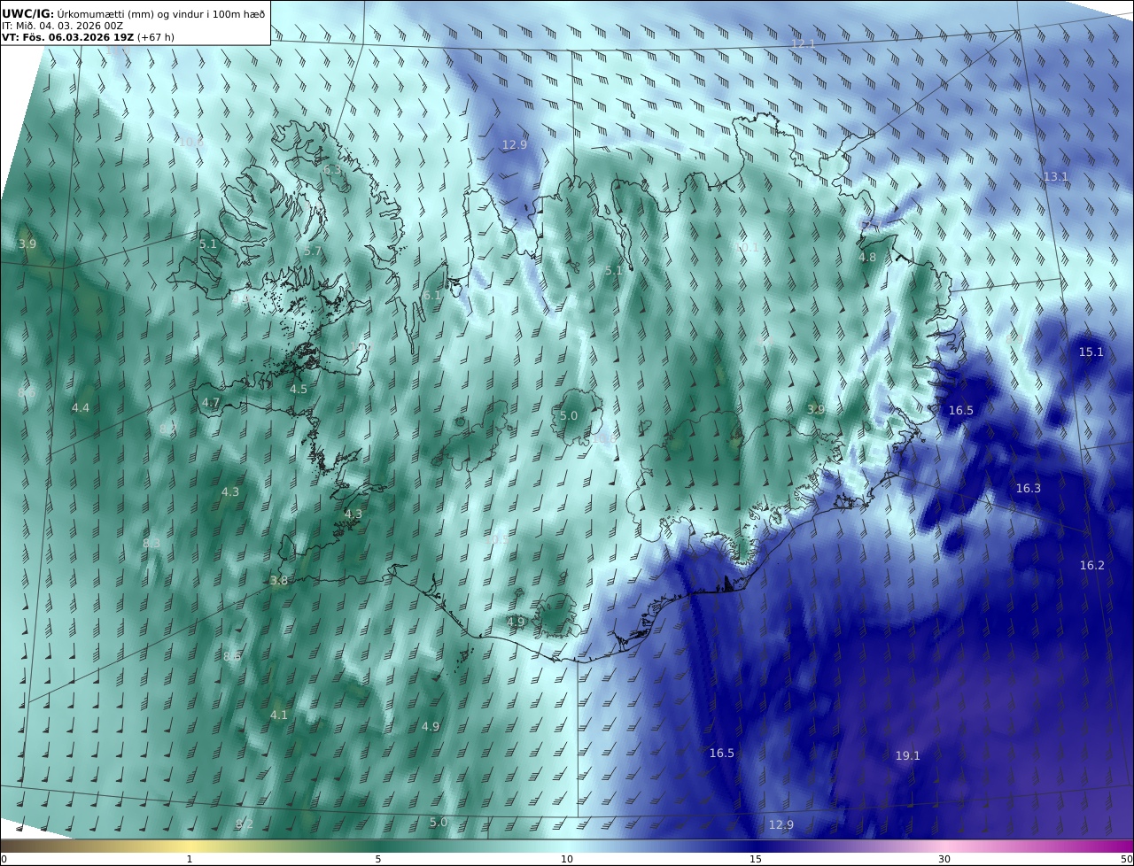Screen dimensions: 1134x866
Task: Click the 6.3 precipitation value
Action: [x=332, y=170]
